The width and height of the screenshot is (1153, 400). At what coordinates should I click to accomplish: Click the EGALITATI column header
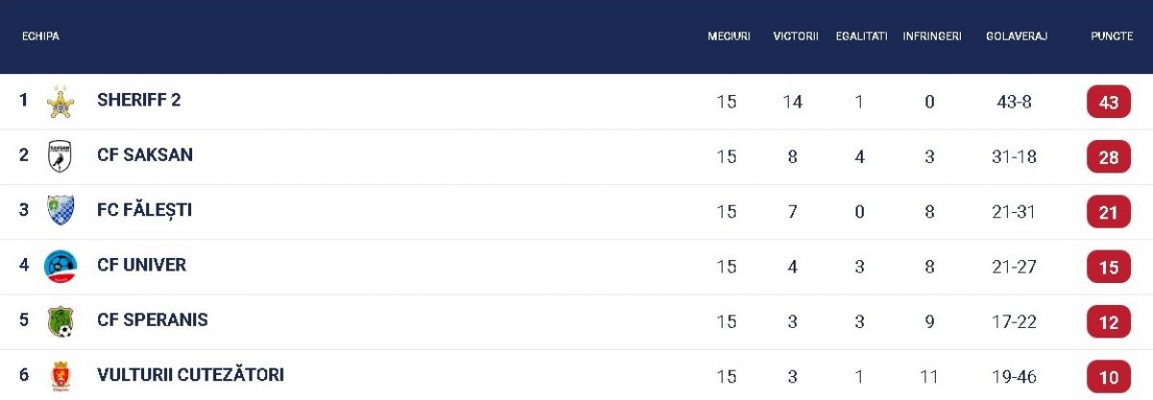click(x=862, y=36)
